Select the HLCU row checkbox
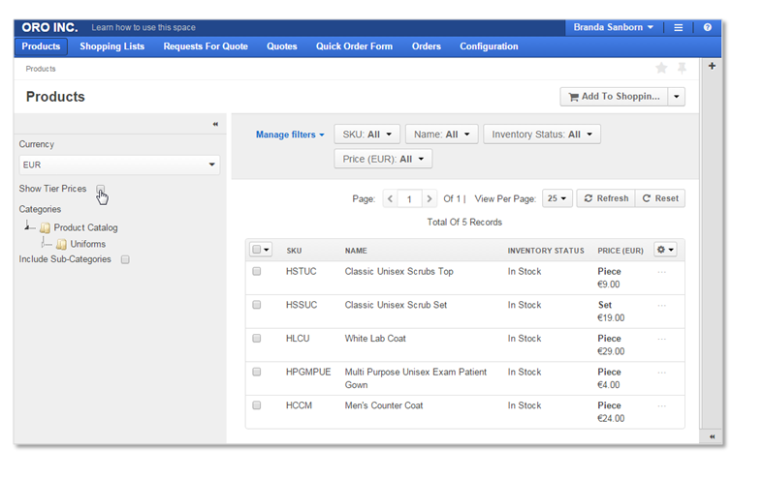The height and width of the screenshot is (479, 764). pyautogui.click(x=256, y=339)
